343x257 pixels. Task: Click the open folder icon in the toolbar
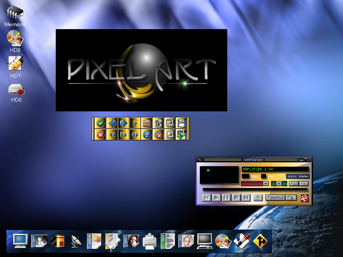click(146, 123)
